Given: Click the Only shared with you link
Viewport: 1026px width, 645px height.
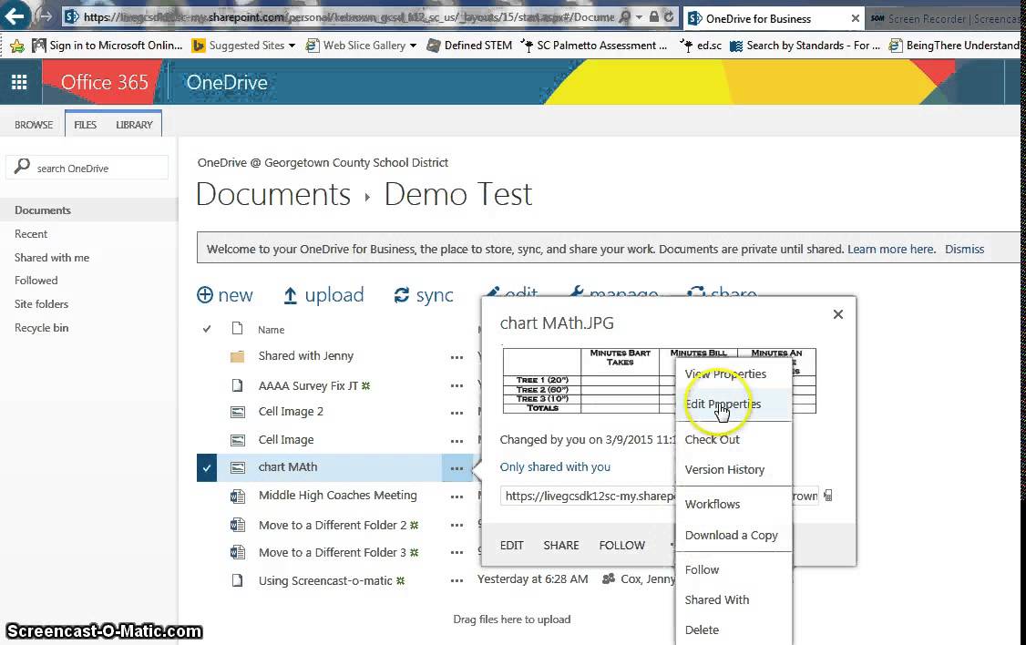Looking at the screenshot, I should 555,467.
